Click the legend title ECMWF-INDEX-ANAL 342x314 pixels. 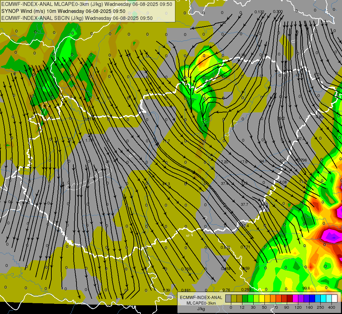[201, 298]
